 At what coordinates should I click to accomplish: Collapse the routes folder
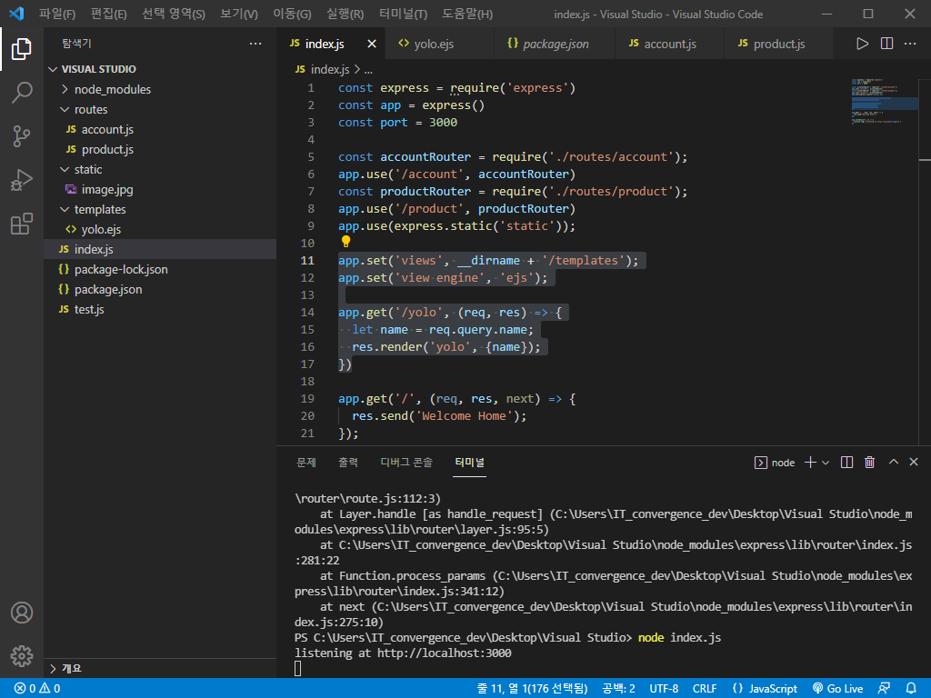point(90,109)
